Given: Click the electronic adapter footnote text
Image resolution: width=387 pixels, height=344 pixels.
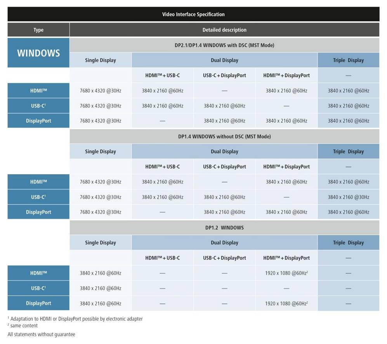Looking at the screenshot, I should click(x=76, y=319).
